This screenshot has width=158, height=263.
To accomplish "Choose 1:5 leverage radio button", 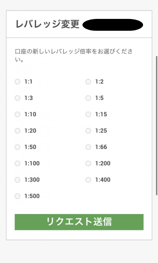I will pyautogui.click(x=88, y=98).
